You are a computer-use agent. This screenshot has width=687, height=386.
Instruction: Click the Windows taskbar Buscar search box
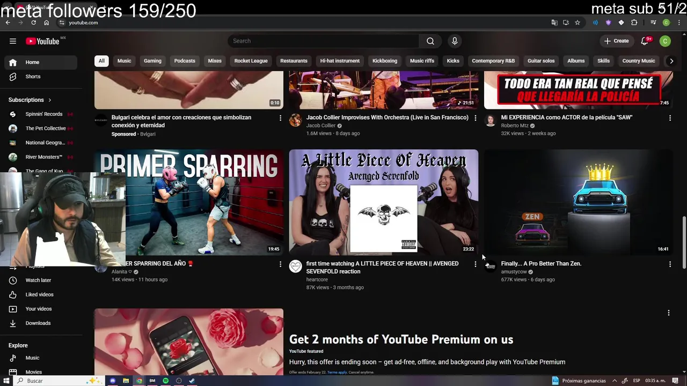point(58,381)
